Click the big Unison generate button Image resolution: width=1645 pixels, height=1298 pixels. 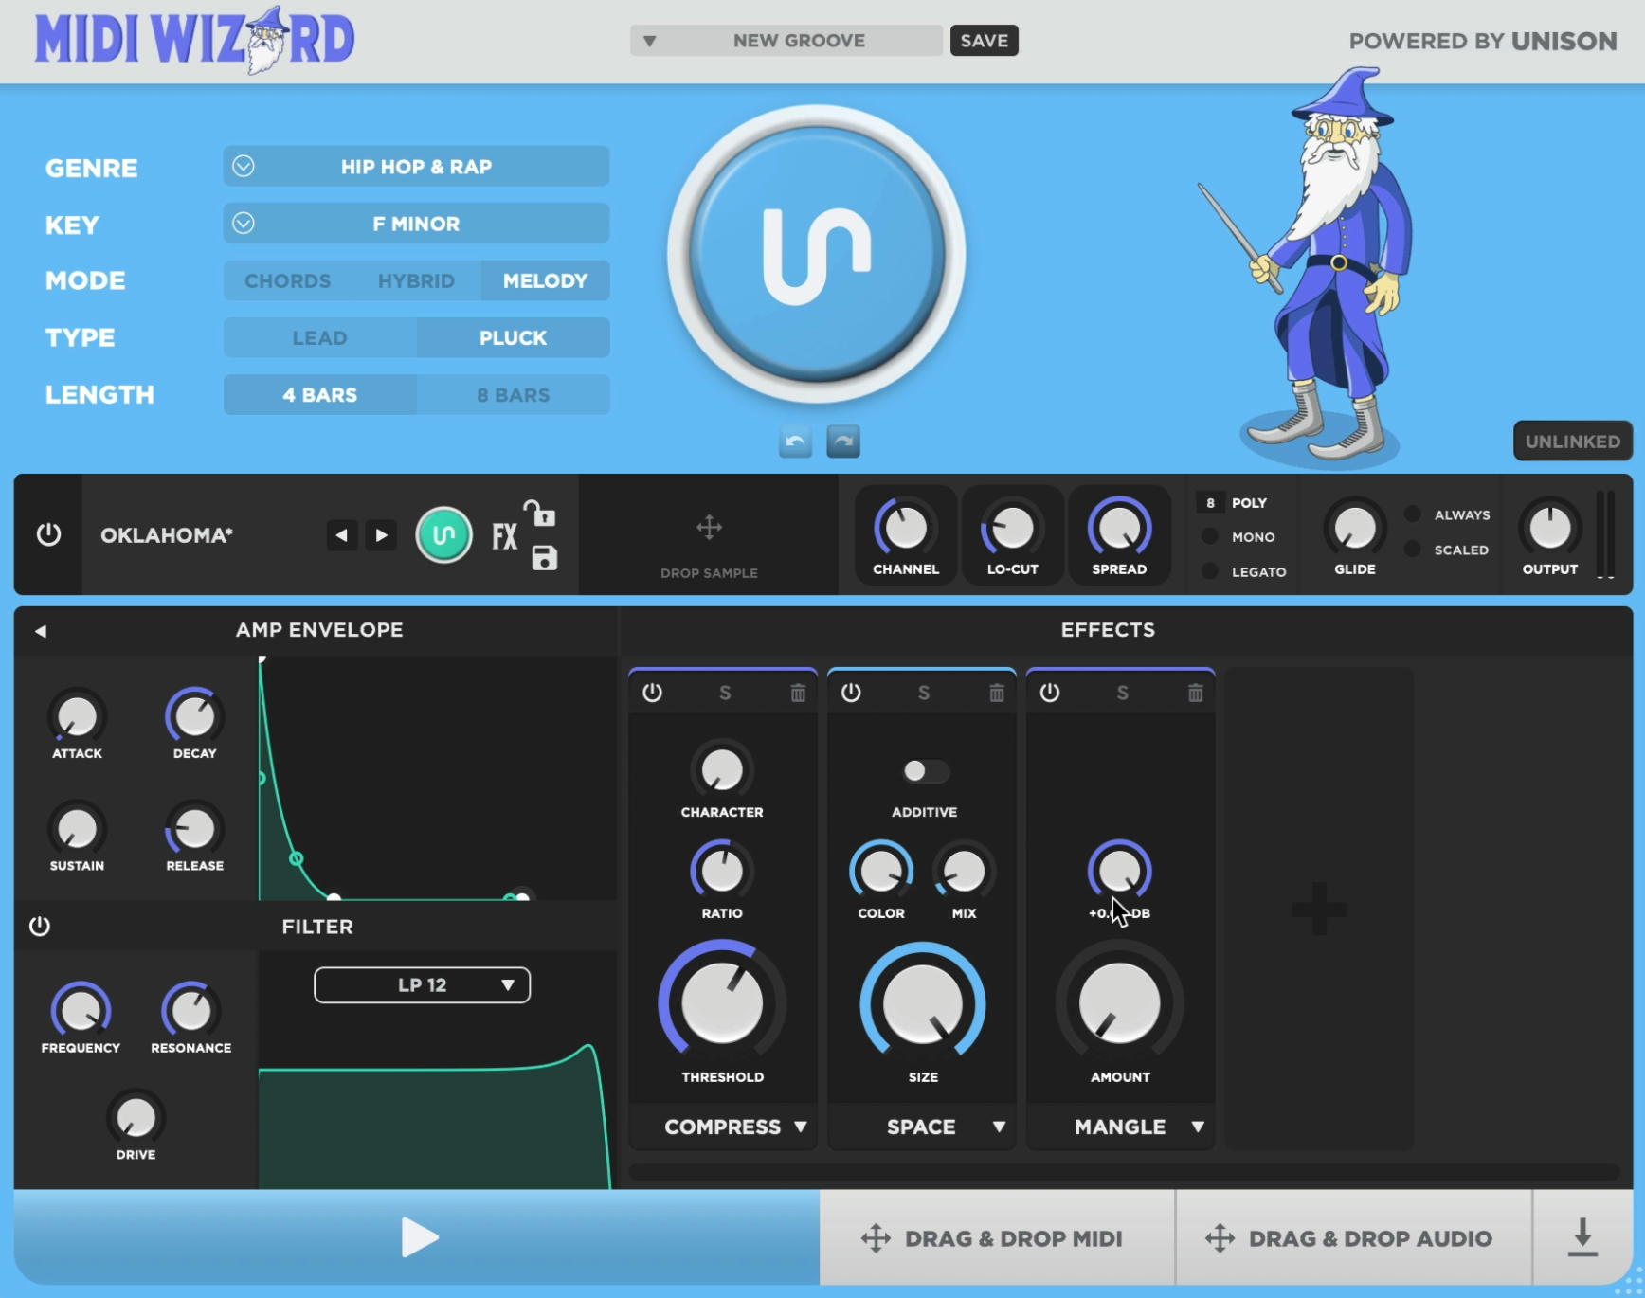point(817,254)
